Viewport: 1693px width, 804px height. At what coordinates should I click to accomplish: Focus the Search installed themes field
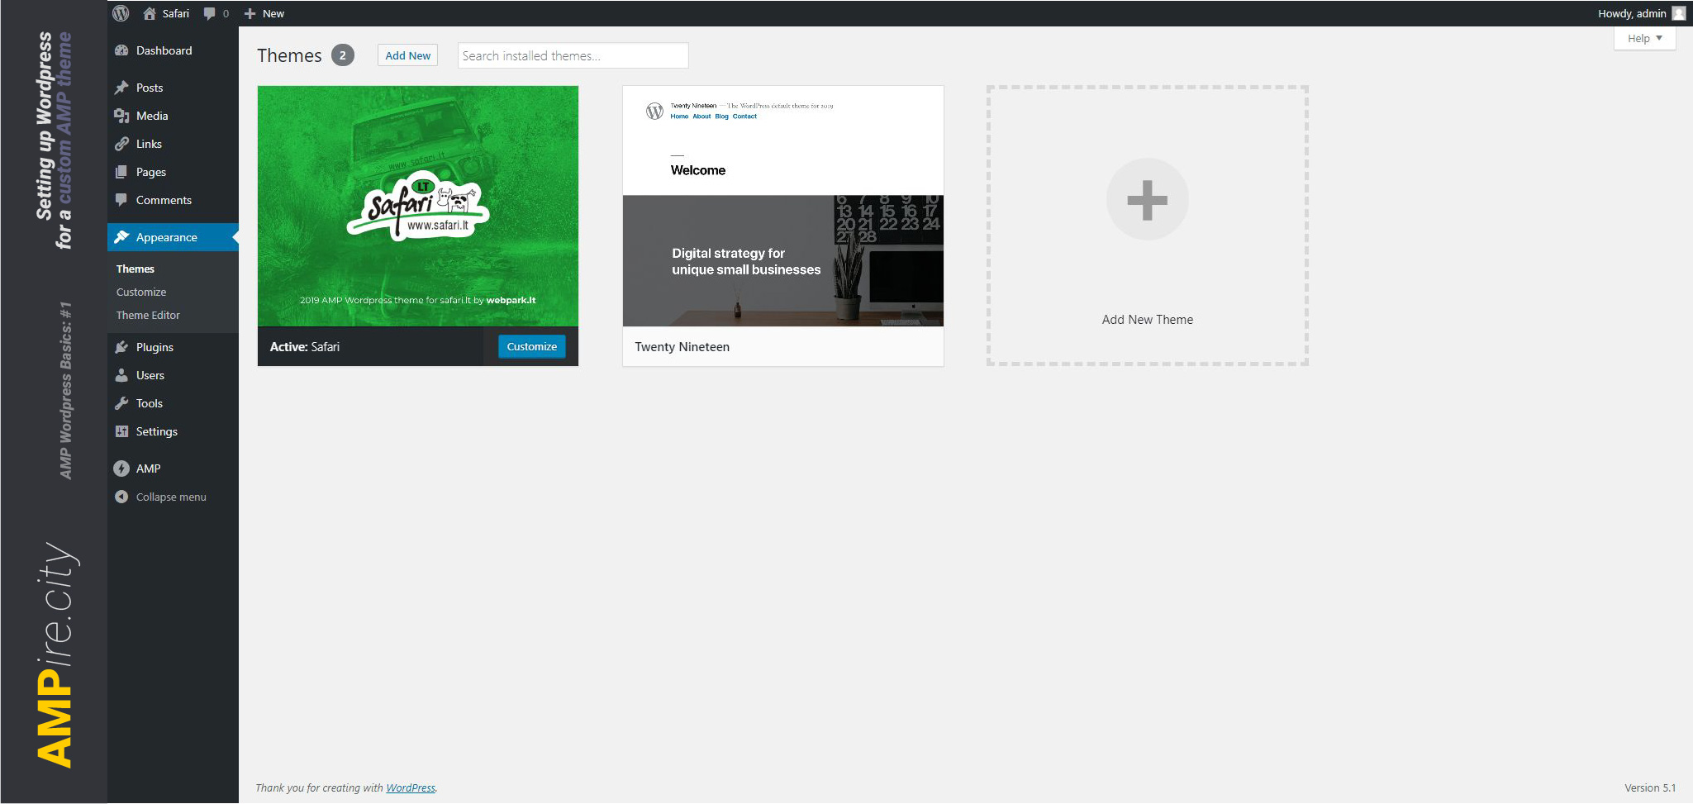point(573,55)
